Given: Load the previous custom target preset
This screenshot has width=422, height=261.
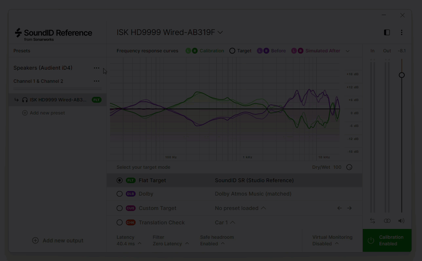Looking at the screenshot, I should (339, 208).
